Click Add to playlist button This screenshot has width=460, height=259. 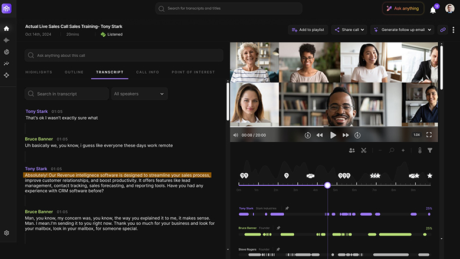click(308, 29)
